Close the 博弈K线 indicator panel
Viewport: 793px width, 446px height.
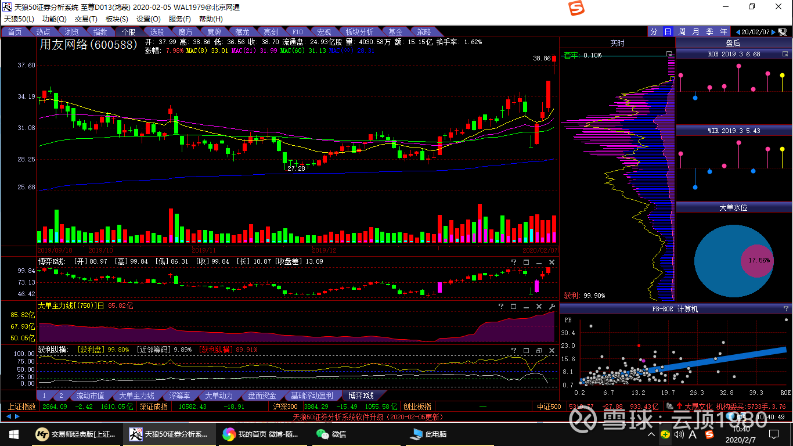click(552, 262)
